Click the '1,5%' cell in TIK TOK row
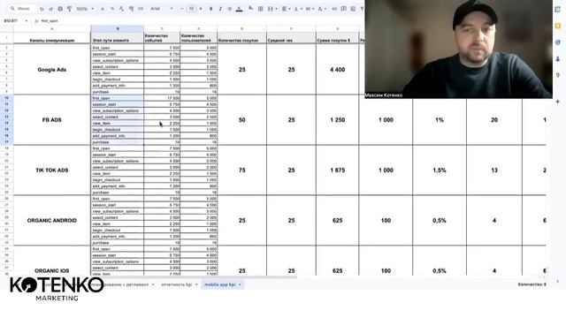Image resolution: width=566 pixels, height=318 pixels. click(x=440, y=170)
